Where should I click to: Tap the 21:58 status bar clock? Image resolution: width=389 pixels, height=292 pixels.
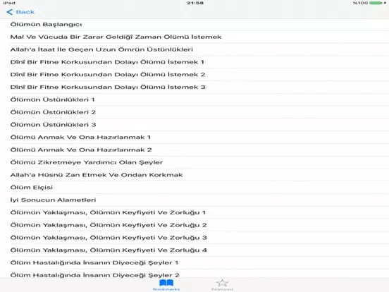pos(195,3)
